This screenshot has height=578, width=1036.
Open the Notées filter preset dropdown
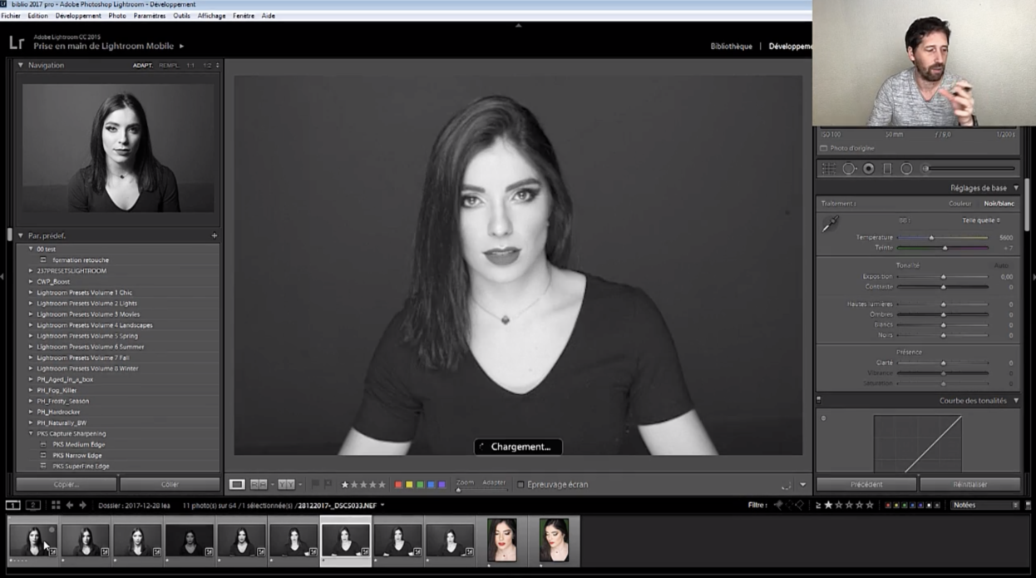coord(985,505)
